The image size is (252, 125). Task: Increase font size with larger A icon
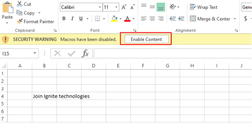(124, 7)
